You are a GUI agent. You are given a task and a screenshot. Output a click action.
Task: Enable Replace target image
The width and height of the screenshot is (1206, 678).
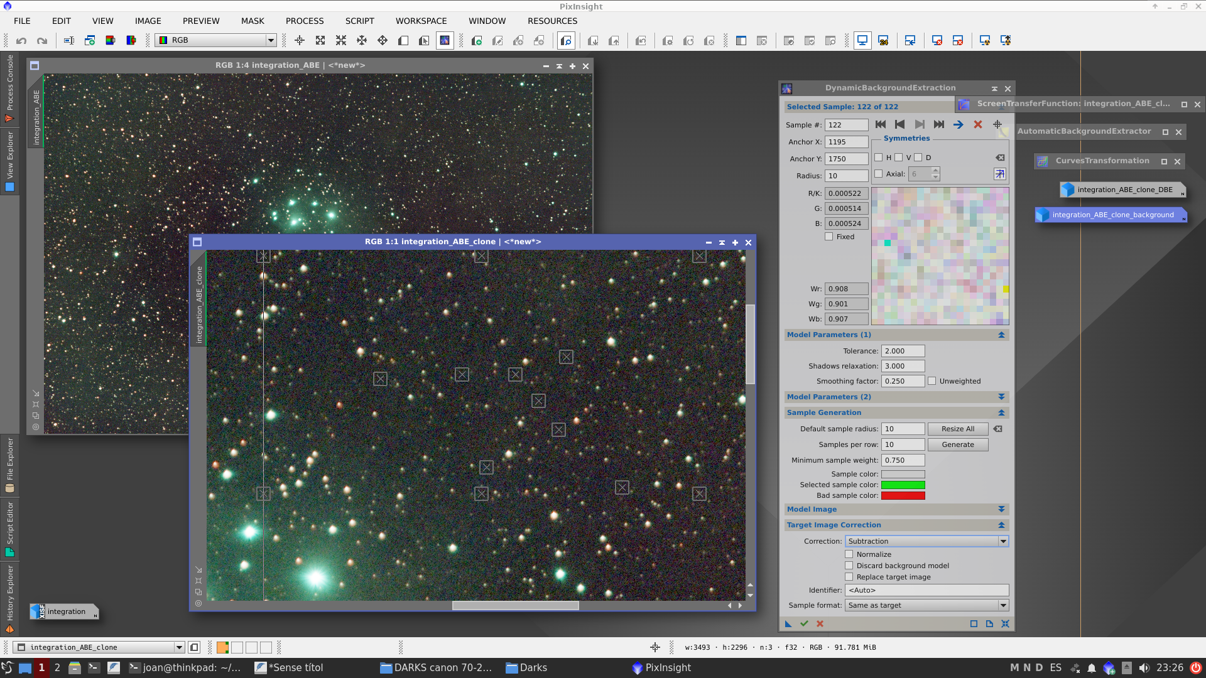coord(849,576)
